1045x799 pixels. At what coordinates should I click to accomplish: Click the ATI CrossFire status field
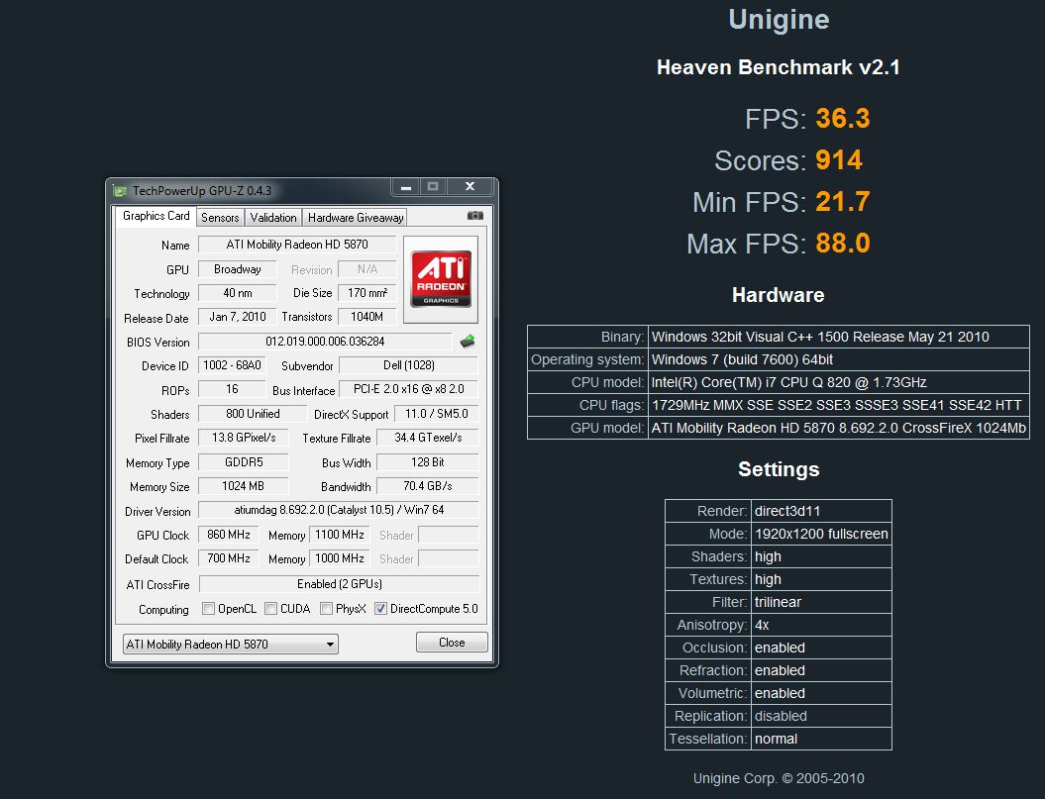[339, 584]
